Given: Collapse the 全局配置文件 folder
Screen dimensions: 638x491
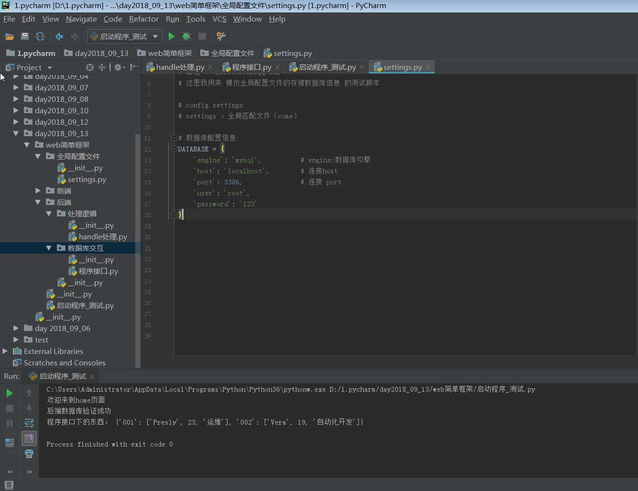Looking at the screenshot, I should click(38, 156).
